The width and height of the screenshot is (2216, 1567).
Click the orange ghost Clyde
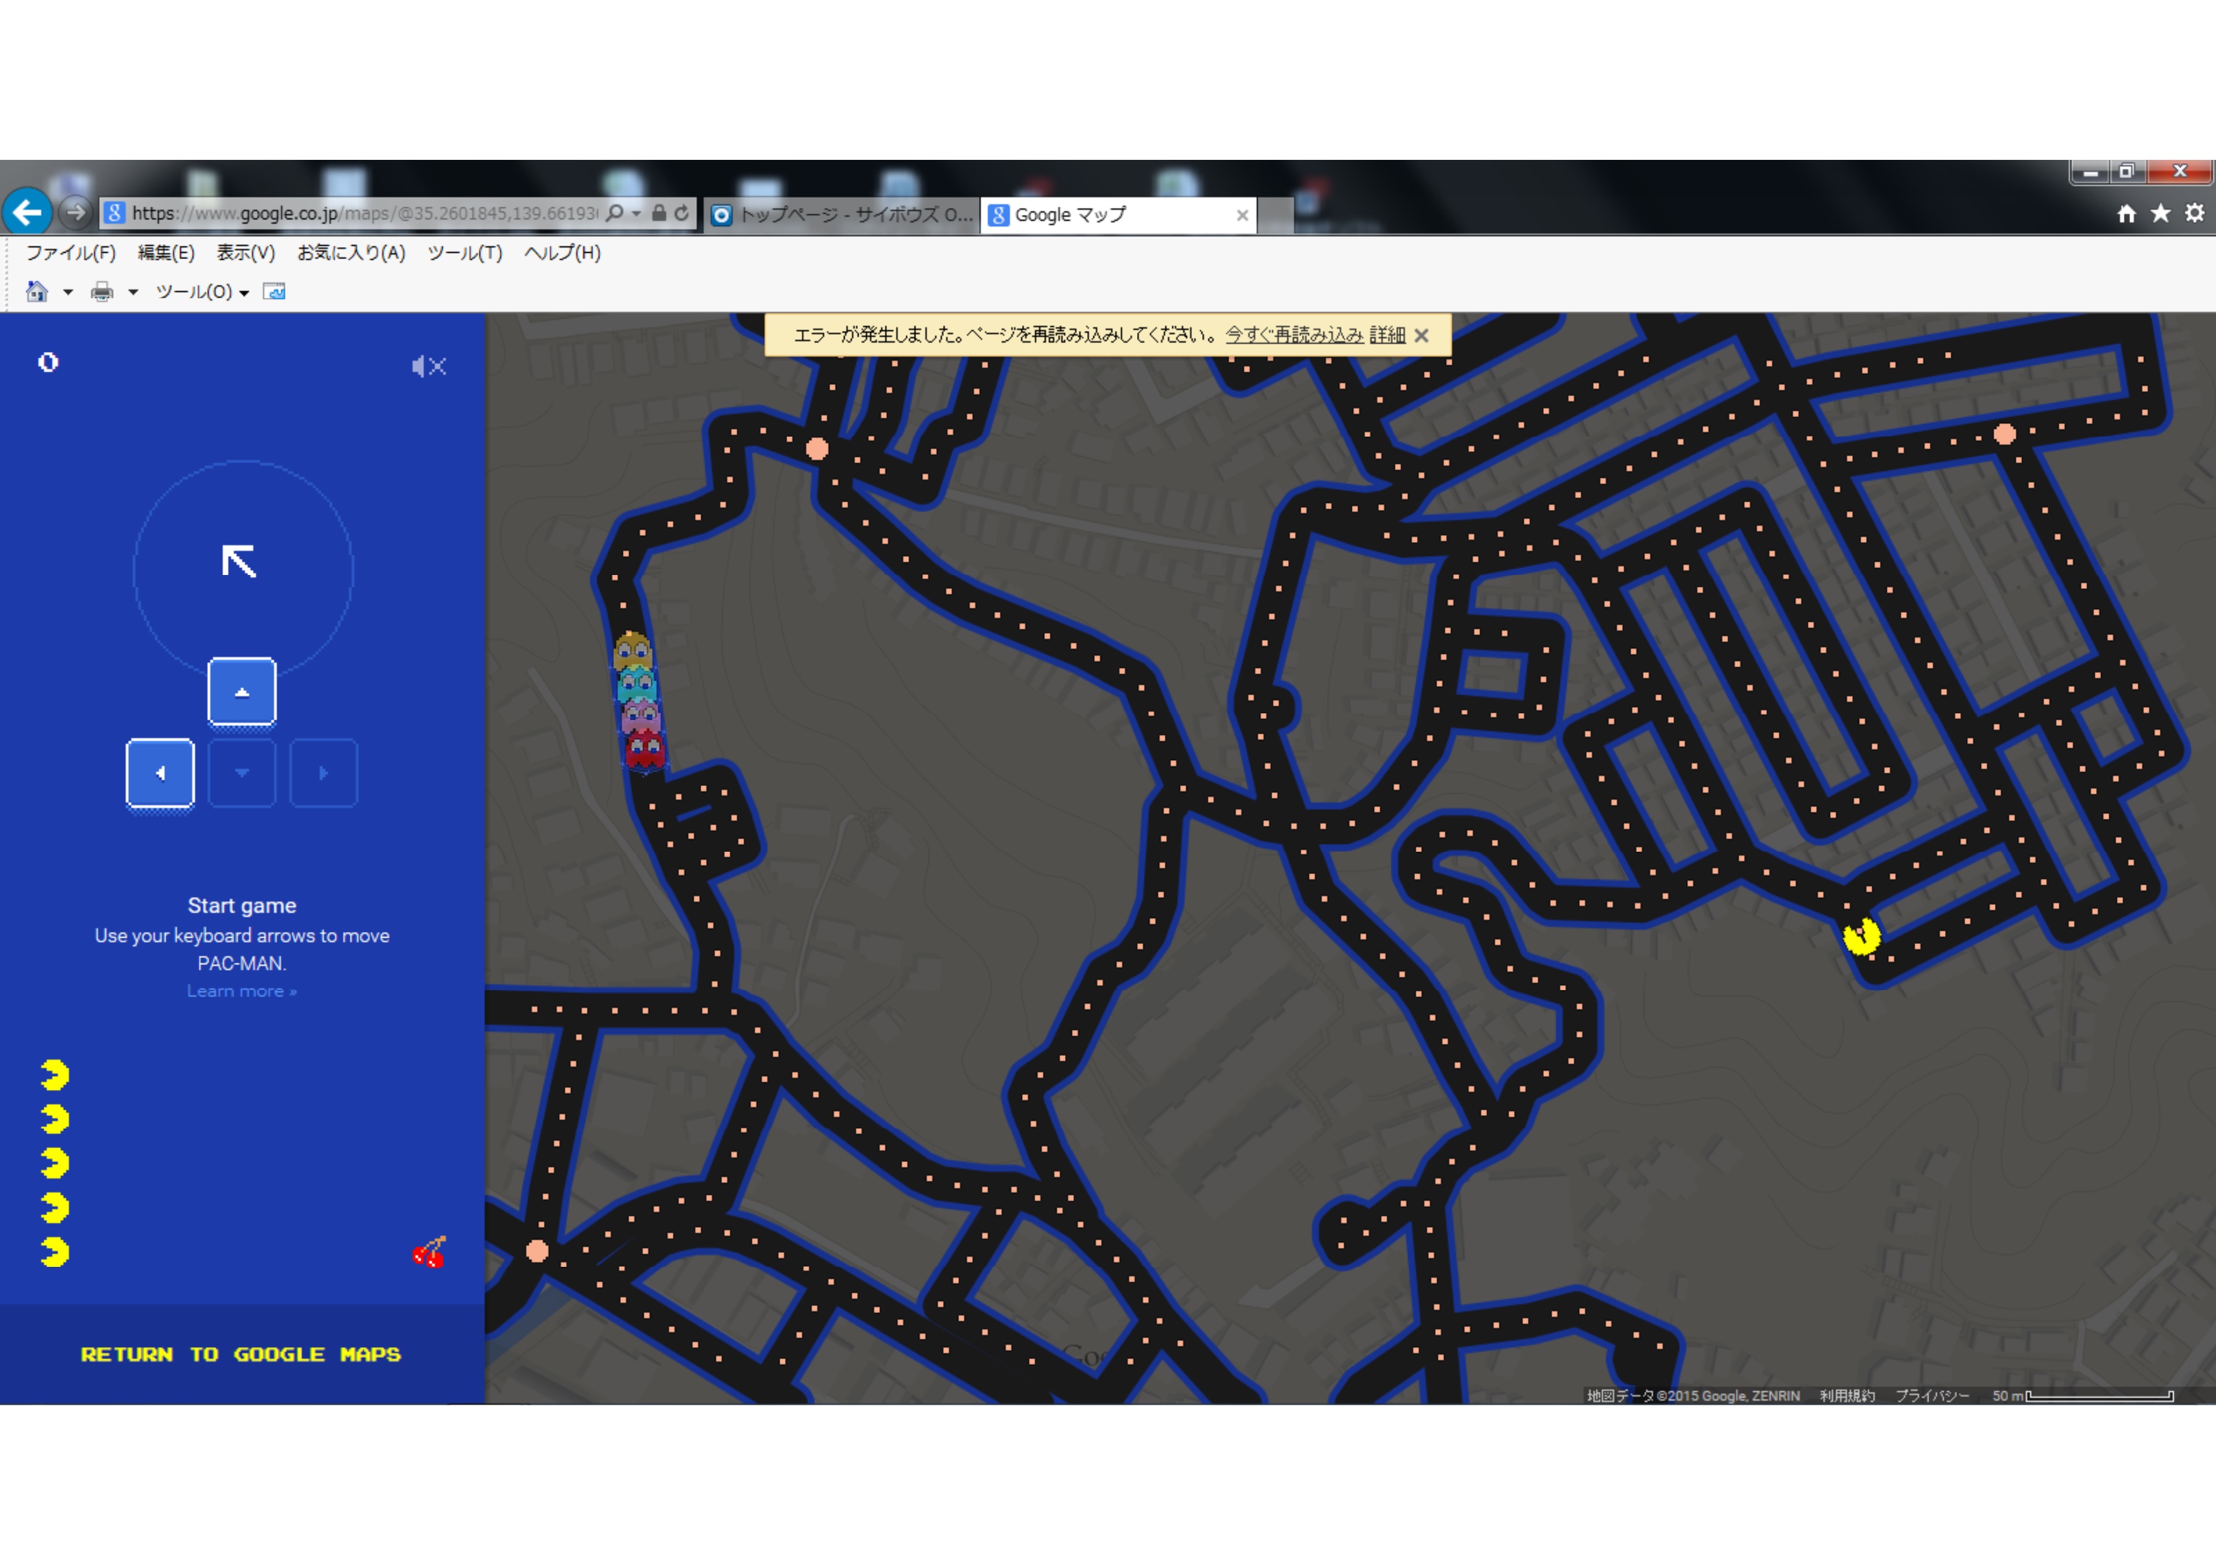tap(633, 651)
